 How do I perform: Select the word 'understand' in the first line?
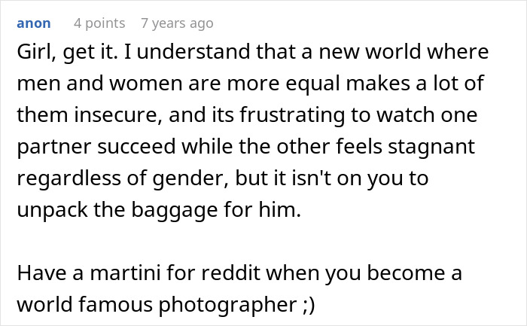[193, 52]
